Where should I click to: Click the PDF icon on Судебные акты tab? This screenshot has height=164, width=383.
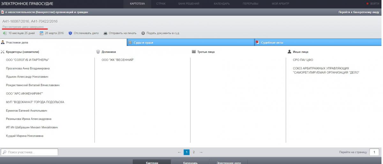(x=257, y=42)
